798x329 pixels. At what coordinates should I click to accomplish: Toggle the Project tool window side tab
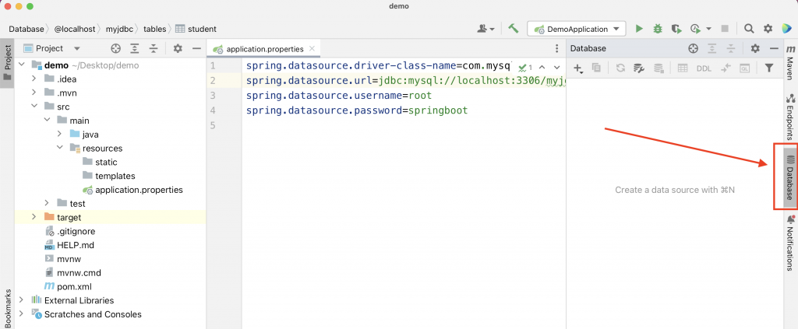7,63
